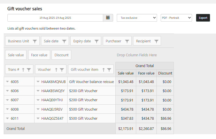The image size is (216, 139).
Task: Click the date range input field
Action: pyautogui.click(x=55, y=18)
